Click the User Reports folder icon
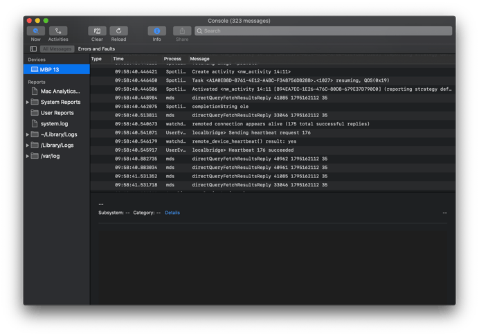 35,112
